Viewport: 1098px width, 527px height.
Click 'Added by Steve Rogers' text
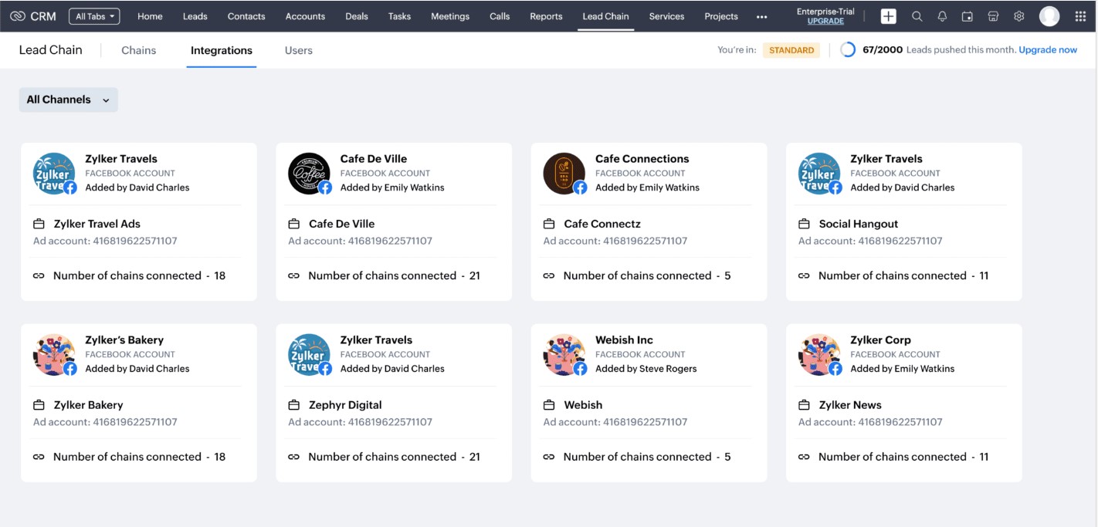pos(646,369)
